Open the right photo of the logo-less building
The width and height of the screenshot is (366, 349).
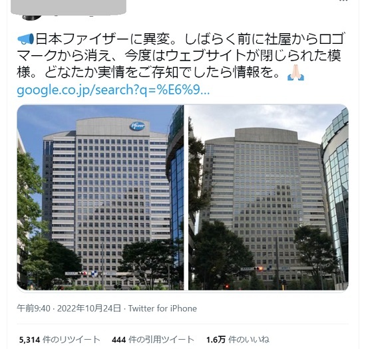coord(268,197)
